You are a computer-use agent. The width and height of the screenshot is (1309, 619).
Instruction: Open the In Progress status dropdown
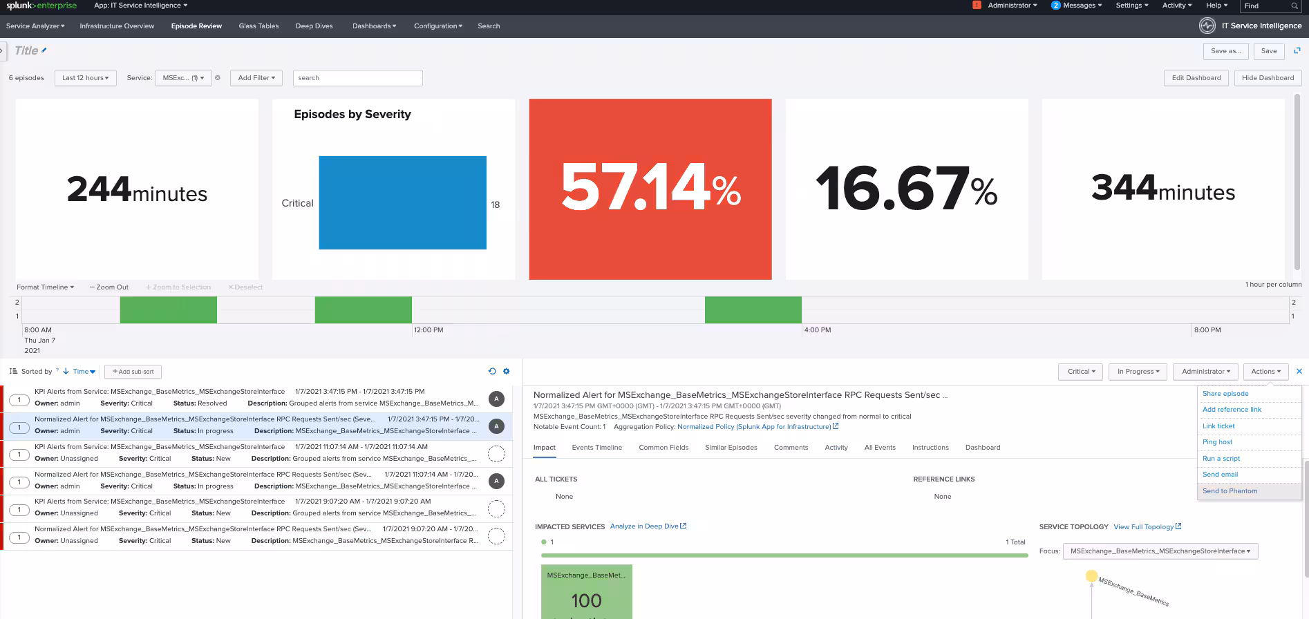(1138, 372)
